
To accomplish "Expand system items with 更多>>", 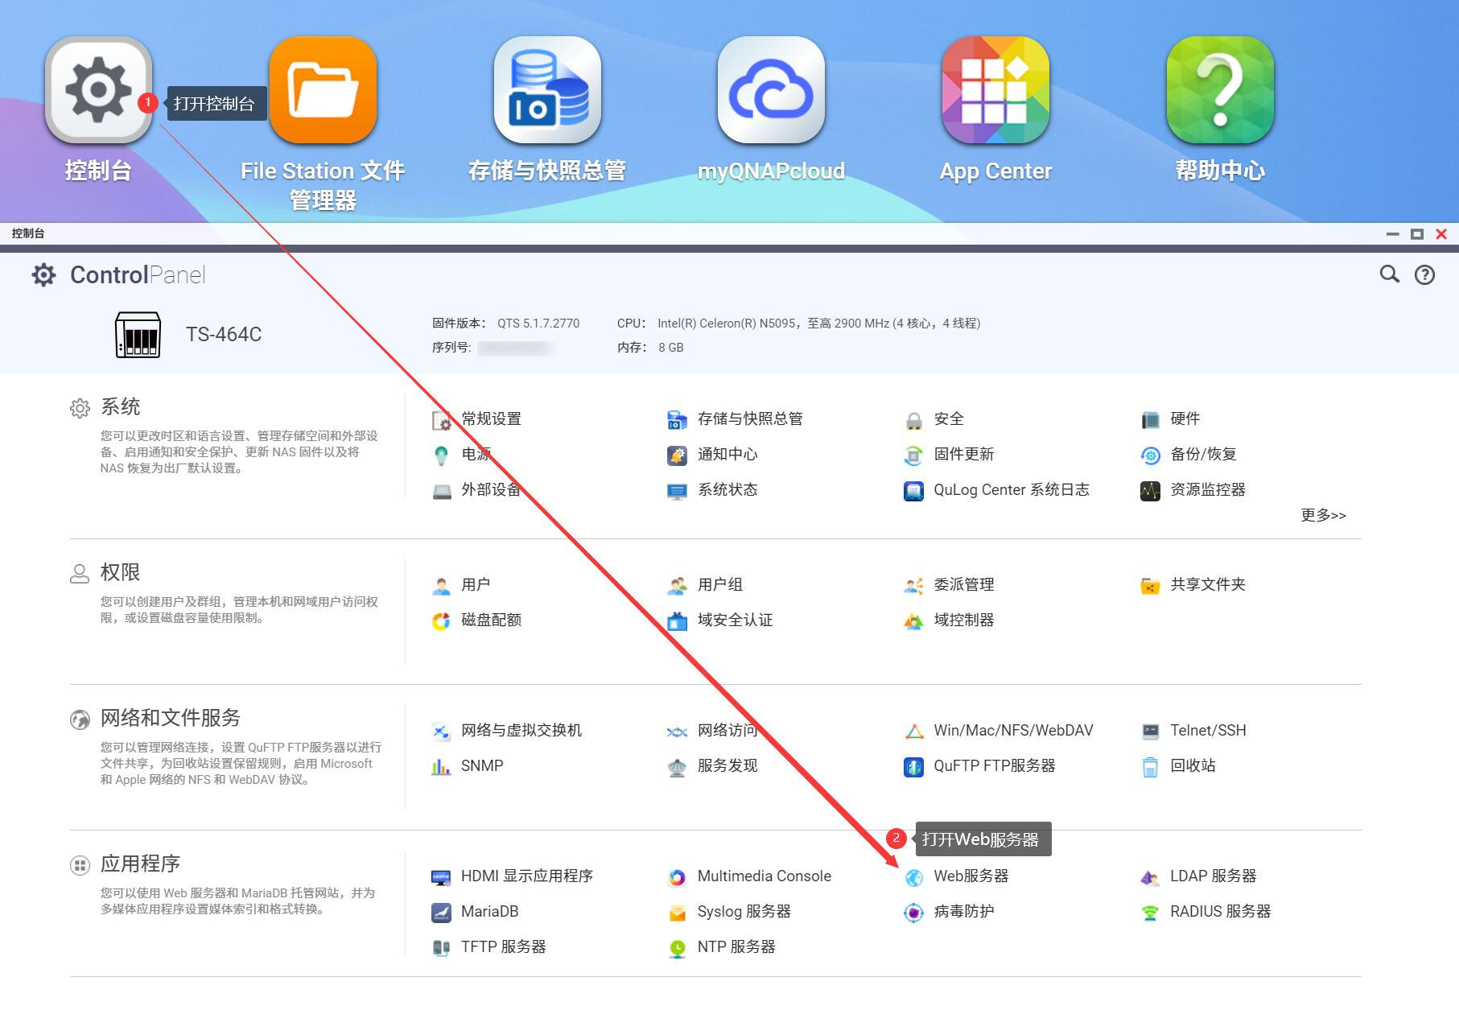I will click(1323, 515).
